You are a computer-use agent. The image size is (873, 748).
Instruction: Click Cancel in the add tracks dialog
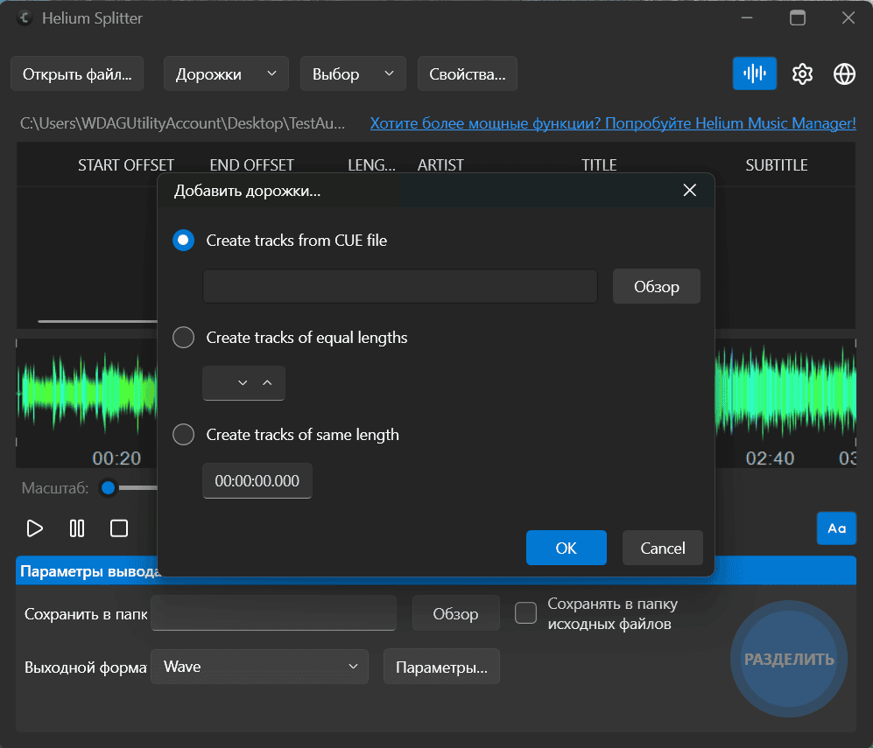point(663,548)
